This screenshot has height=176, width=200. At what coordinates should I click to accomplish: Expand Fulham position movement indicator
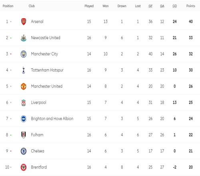pyautogui.click(x=11, y=135)
